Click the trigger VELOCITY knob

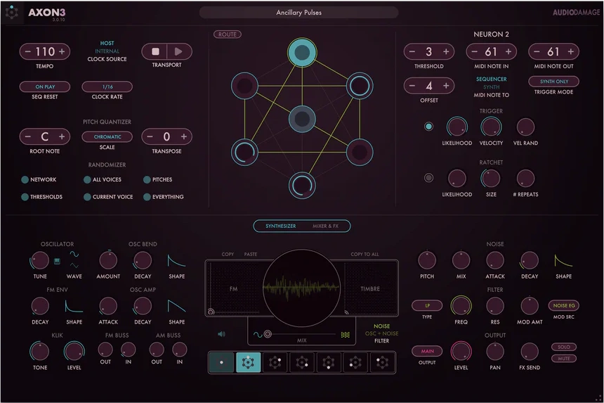point(491,127)
